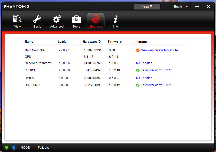
Task: Open the Advanced gears icon
Action: [57, 19]
